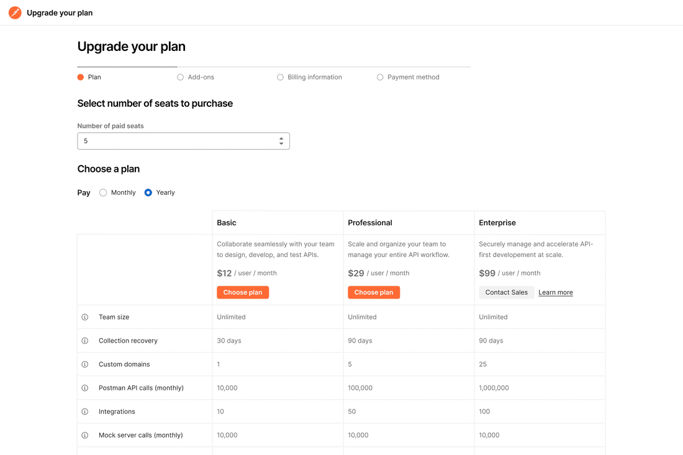683x455 pixels.
Task: Open the Enterprise Learn more link
Action: 555,292
